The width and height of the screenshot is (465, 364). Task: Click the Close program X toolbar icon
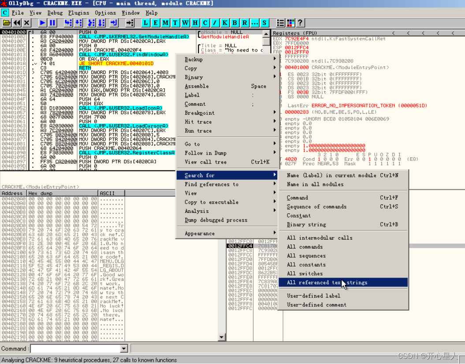click(x=27, y=23)
